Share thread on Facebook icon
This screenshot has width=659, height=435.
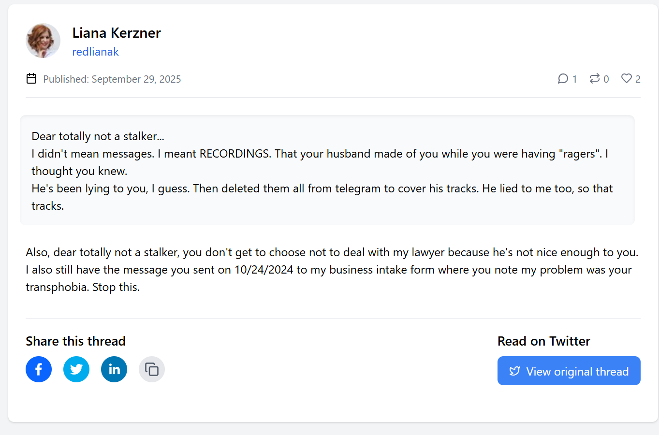[39, 369]
